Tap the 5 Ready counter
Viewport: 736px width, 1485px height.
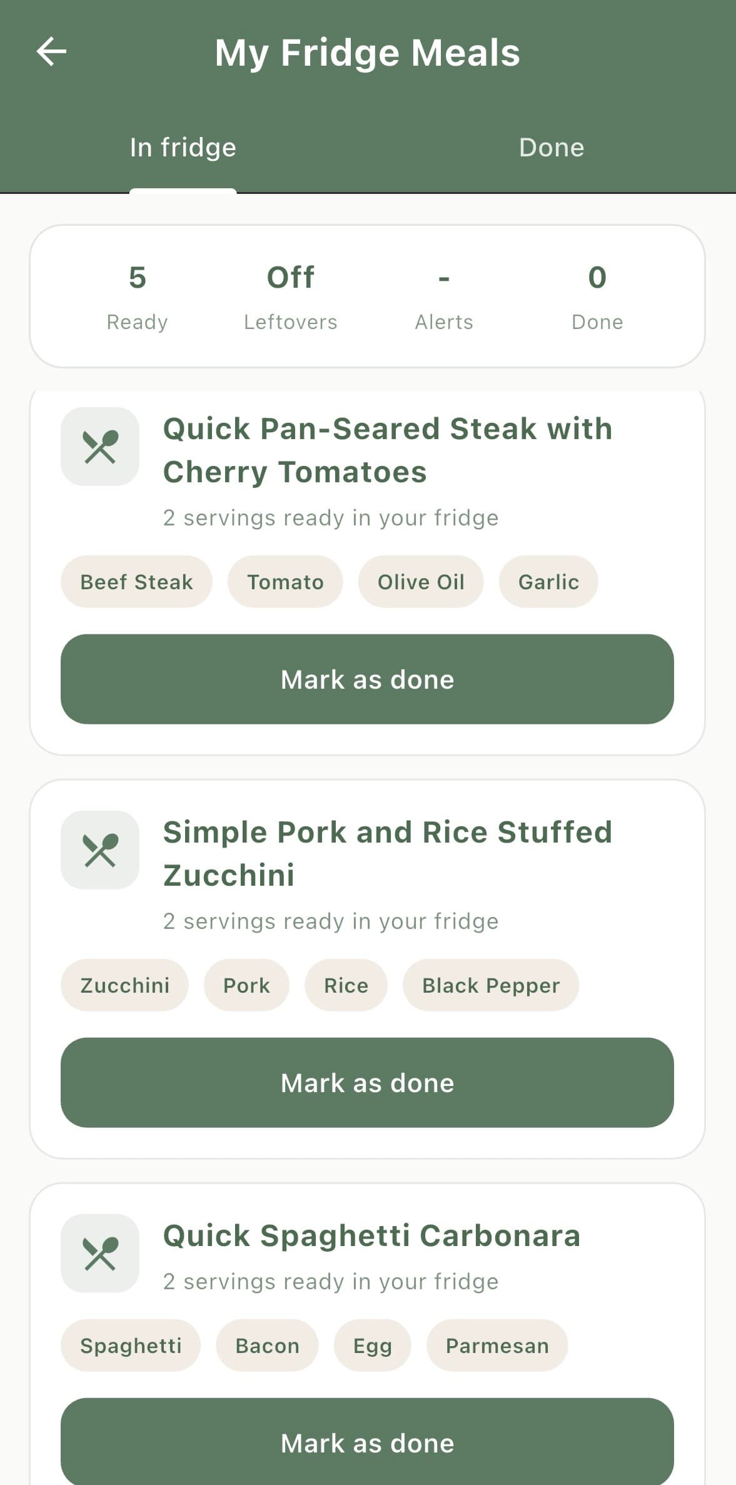point(137,295)
